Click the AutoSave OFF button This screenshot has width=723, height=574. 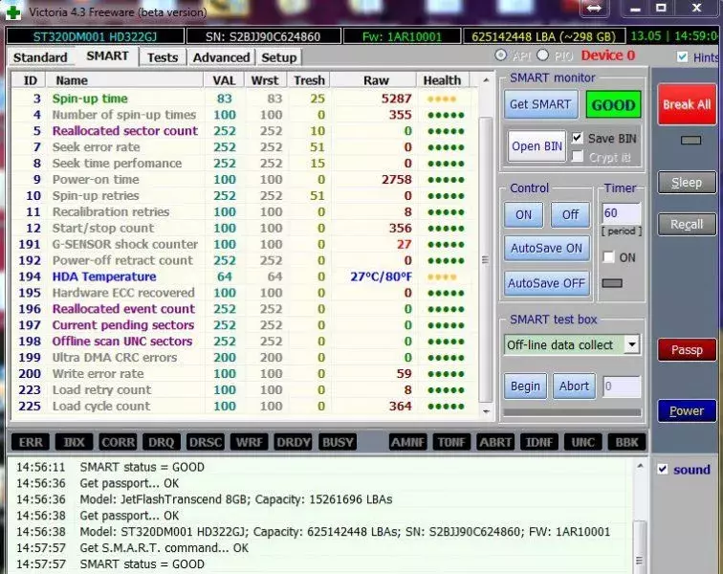546,283
